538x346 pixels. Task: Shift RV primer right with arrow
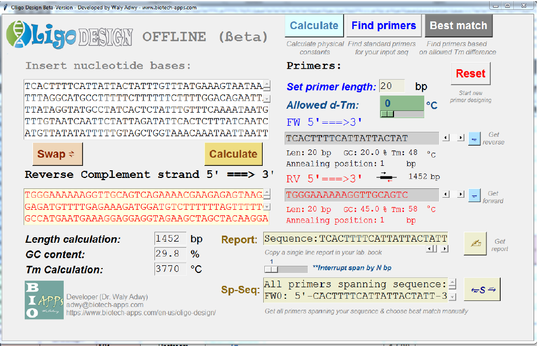[461, 194]
